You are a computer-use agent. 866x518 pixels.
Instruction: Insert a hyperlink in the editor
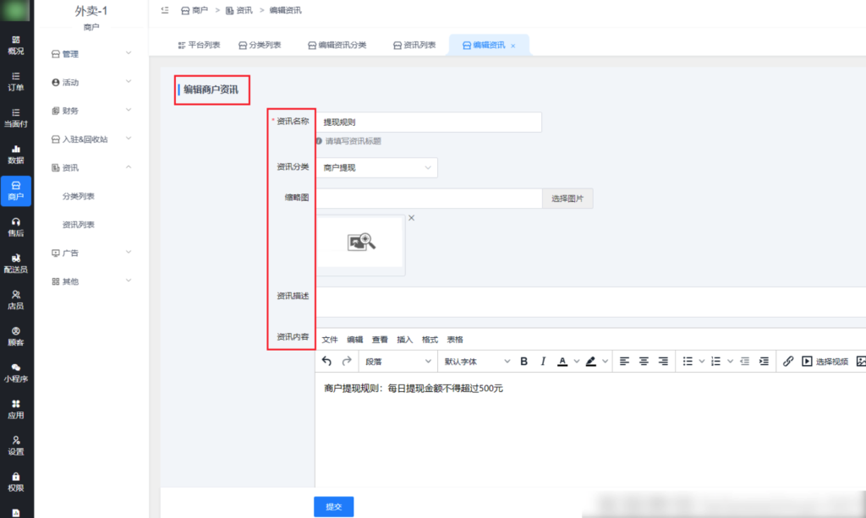pyautogui.click(x=787, y=361)
